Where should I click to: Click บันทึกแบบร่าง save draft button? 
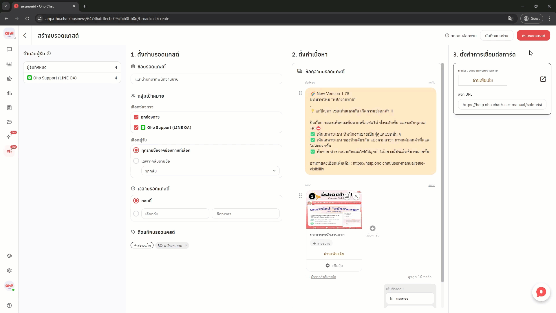tap(496, 36)
